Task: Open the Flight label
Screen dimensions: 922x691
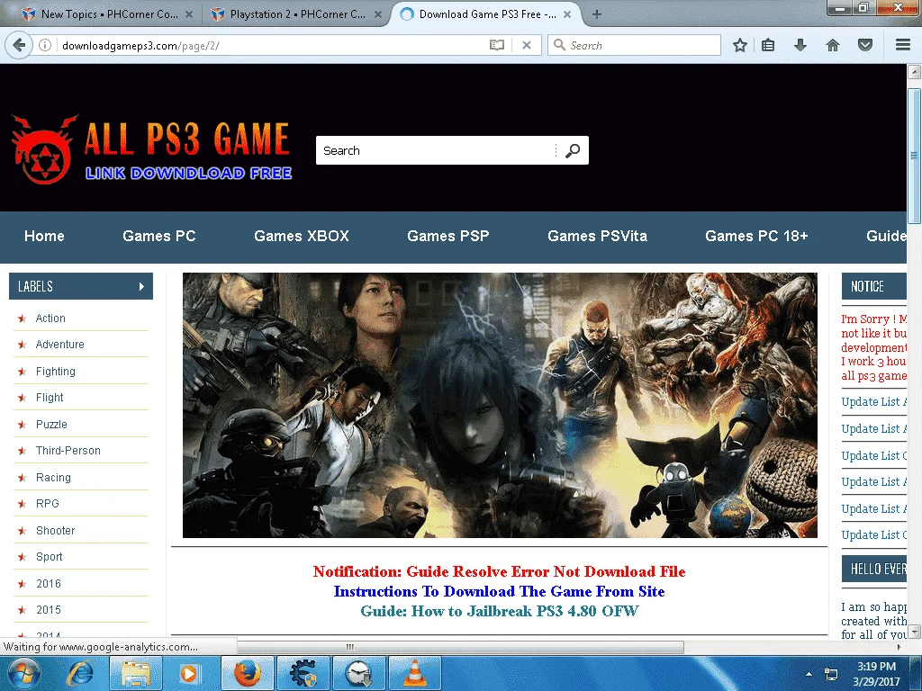Action: (50, 398)
